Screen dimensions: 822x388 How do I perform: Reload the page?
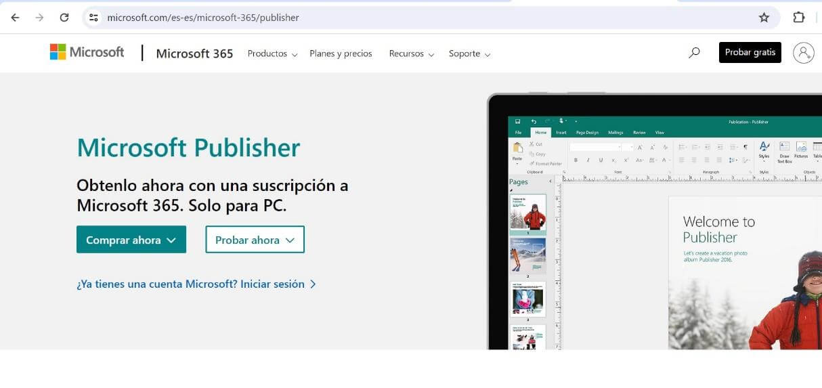(64, 18)
